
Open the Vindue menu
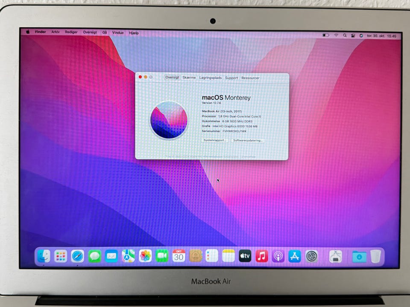point(118,33)
